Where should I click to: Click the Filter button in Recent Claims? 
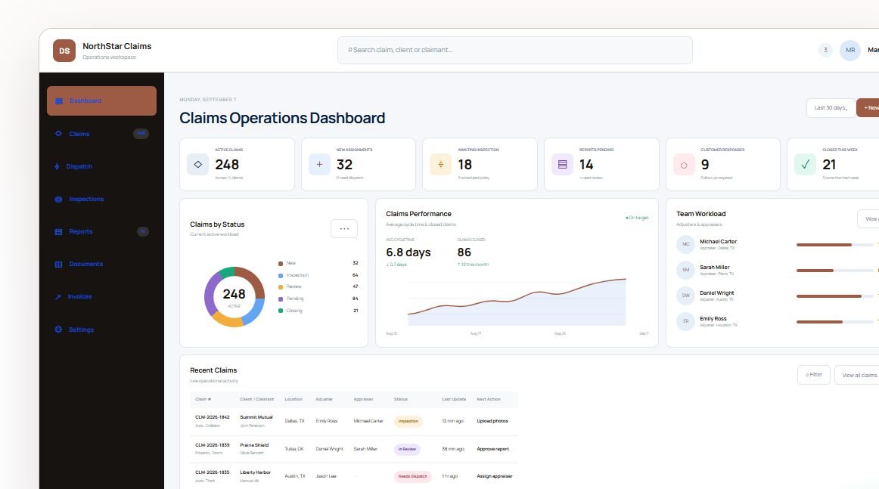814,375
